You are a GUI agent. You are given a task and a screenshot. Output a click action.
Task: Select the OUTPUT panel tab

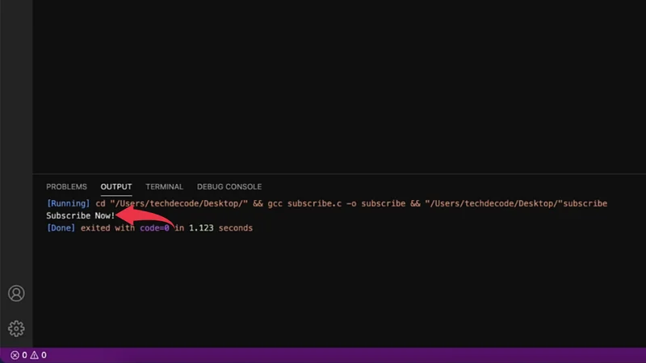[116, 187]
